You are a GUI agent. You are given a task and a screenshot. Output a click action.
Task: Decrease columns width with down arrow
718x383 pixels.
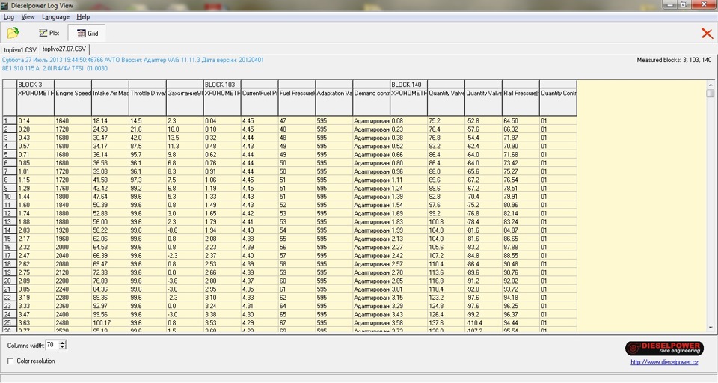[63, 347]
